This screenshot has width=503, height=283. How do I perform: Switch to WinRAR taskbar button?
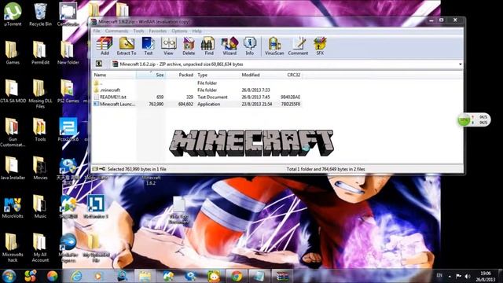tap(282, 276)
